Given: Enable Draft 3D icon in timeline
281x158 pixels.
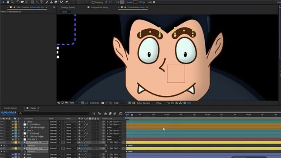Looking at the screenshot, I should (x=100, y=114).
